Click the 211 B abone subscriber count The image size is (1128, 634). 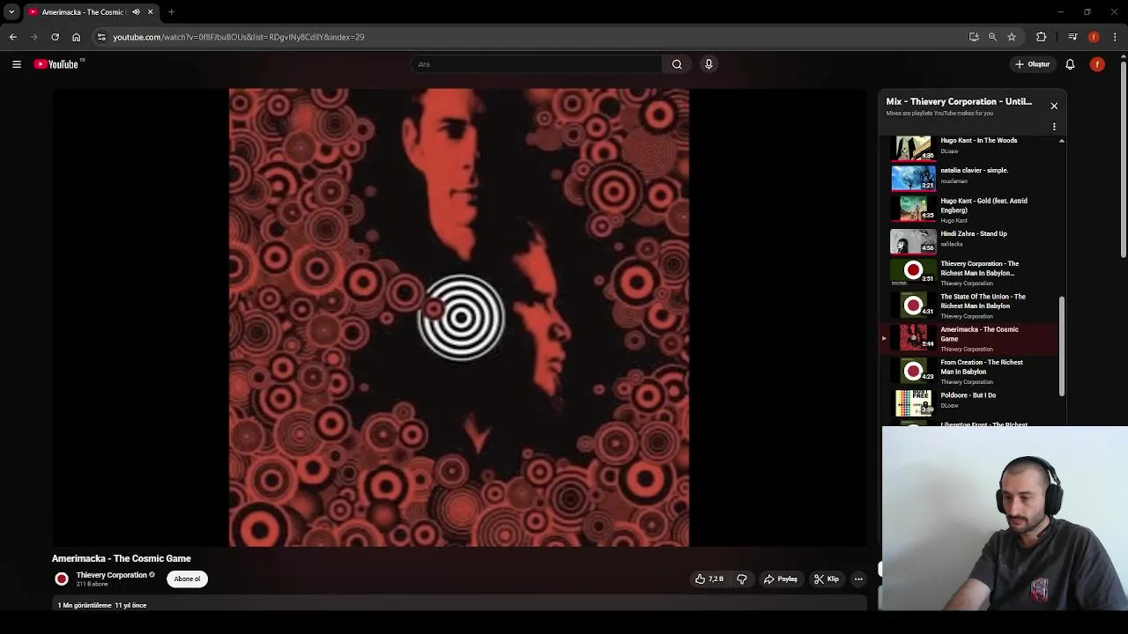pyautogui.click(x=92, y=585)
